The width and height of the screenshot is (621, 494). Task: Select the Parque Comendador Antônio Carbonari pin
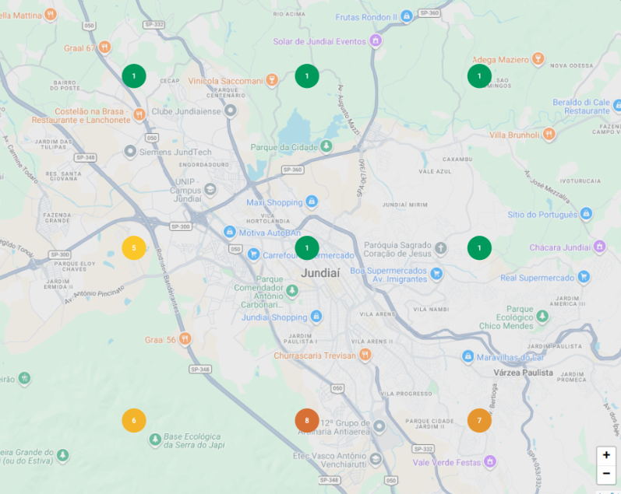pos(292,291)
